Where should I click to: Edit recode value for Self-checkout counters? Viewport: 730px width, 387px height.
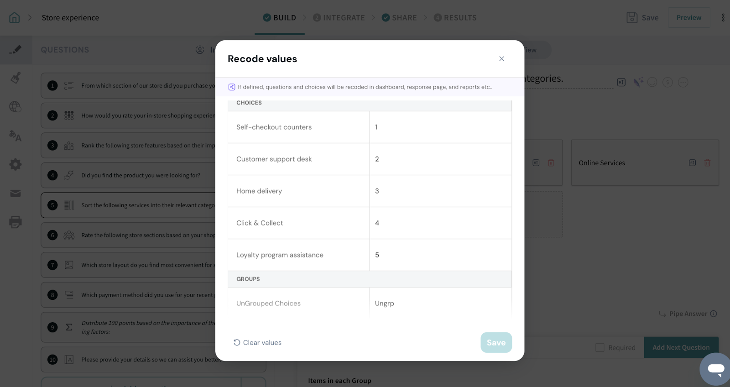click(440, 127)
